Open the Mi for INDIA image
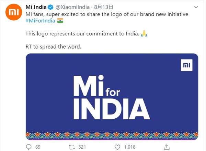206x151 pixels. tap(112, 96)
